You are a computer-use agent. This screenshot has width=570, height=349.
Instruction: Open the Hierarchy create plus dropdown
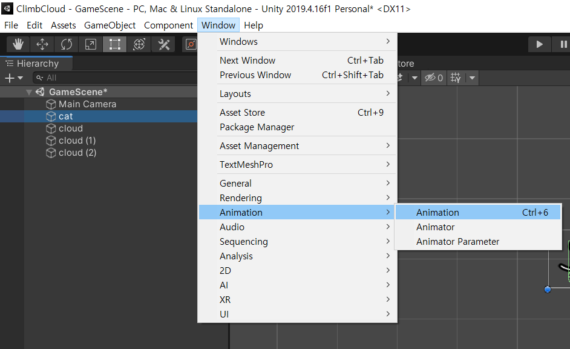pyautogui.click(x=14, y=78)
